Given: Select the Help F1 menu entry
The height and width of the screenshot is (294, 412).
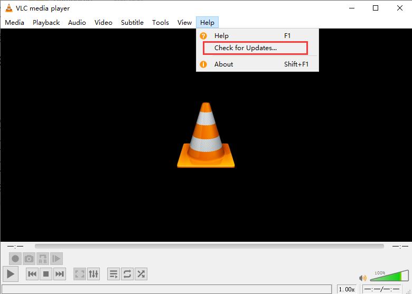Looking at the screenshot, I should 257,36.
